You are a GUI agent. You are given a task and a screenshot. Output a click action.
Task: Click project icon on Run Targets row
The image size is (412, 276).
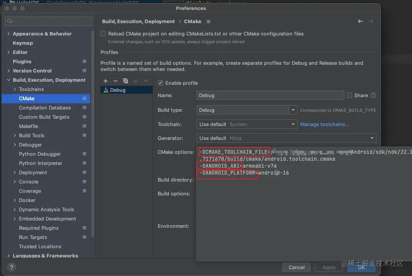(84, 237)
